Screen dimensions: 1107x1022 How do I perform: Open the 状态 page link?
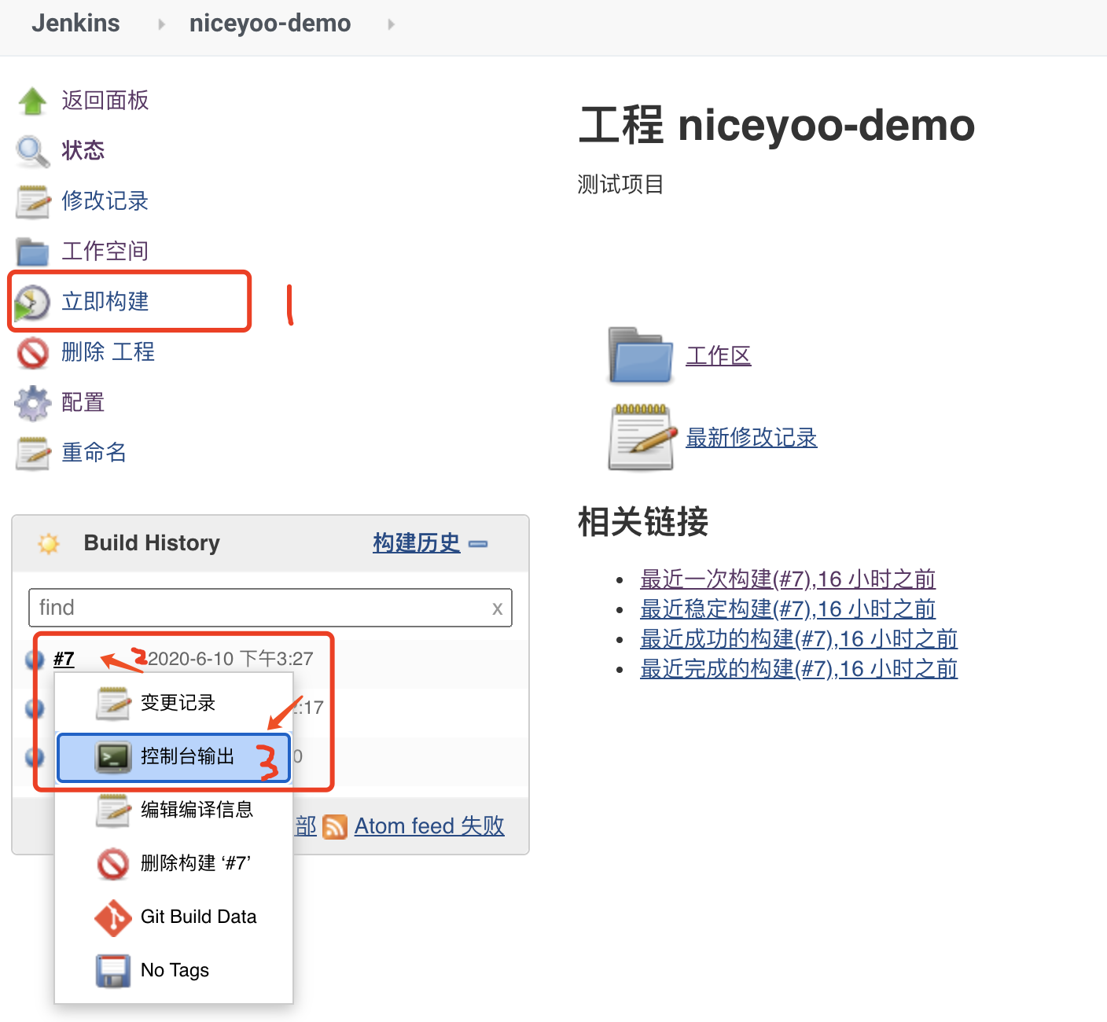tap(83, 151)
